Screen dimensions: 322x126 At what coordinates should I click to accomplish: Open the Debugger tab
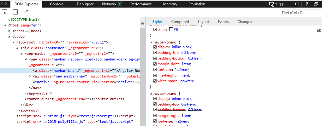(85, 4)
